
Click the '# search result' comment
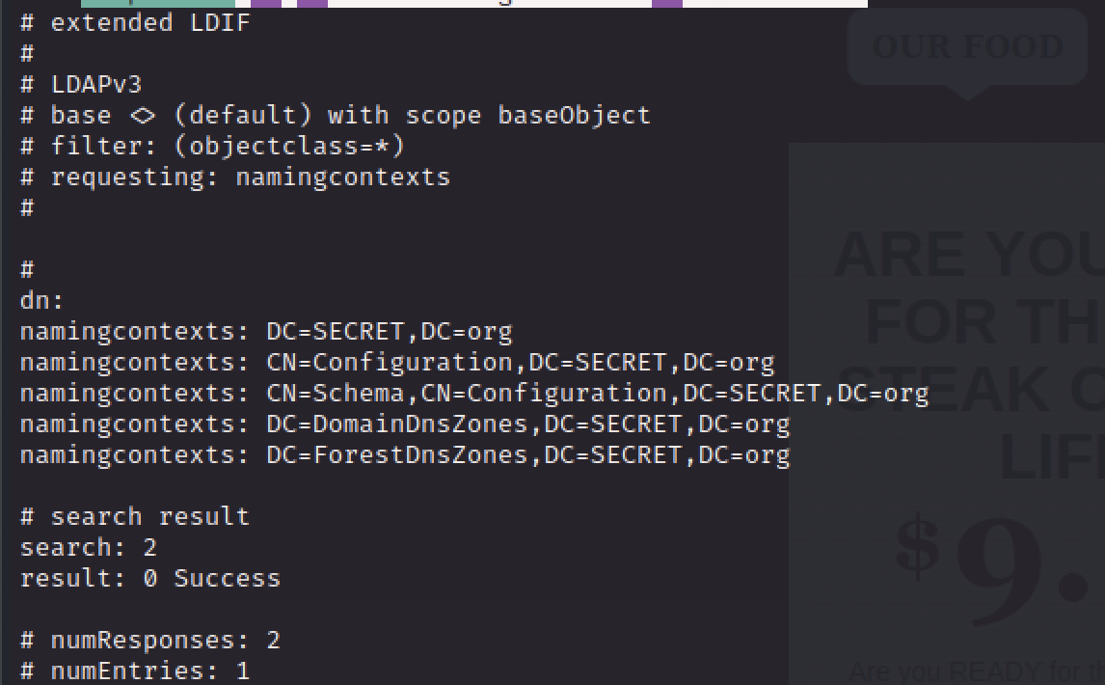[x=135, y=516]
